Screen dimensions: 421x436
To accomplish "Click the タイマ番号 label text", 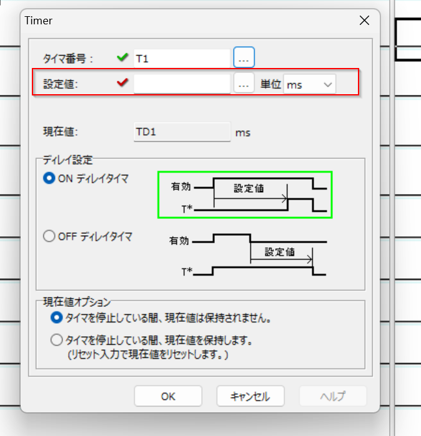I will pos(67,59).
